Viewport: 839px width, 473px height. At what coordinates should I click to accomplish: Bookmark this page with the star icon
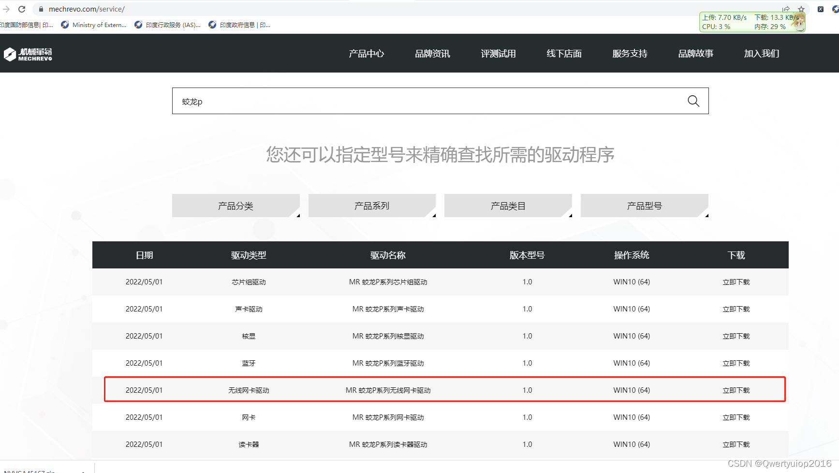pyautogui.click(x=801, y=9)
